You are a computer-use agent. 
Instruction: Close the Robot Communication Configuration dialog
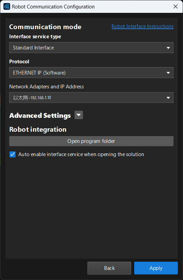tap(176, 7)
